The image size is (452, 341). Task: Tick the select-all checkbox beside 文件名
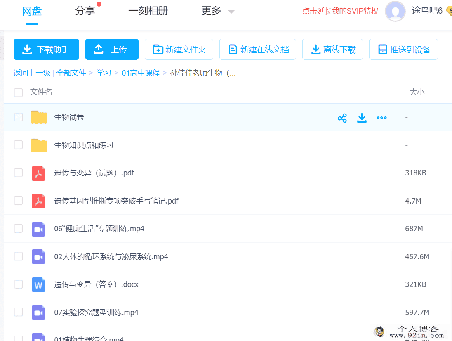(19, 92)
